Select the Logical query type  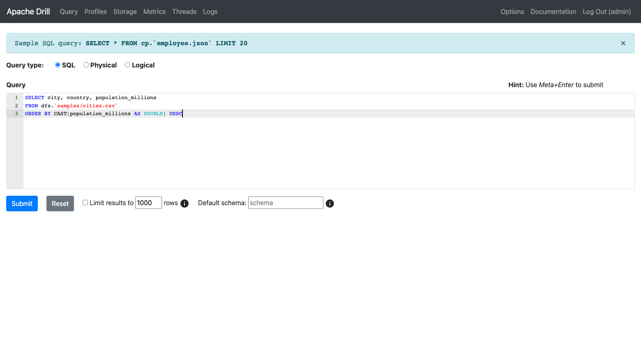tap(127, 65)
